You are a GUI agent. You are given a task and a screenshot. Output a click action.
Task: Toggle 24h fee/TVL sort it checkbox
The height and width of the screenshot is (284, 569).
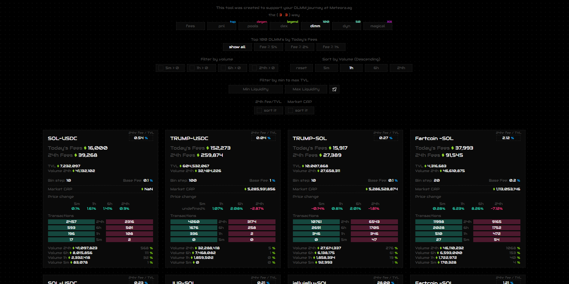(x=259, y=110)
